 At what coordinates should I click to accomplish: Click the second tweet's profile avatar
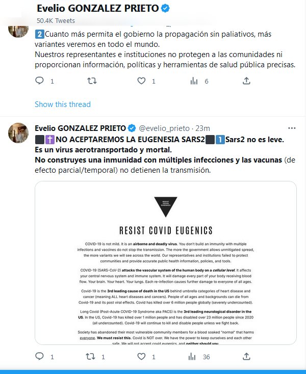pyautogui.click(x=18, y=133)
